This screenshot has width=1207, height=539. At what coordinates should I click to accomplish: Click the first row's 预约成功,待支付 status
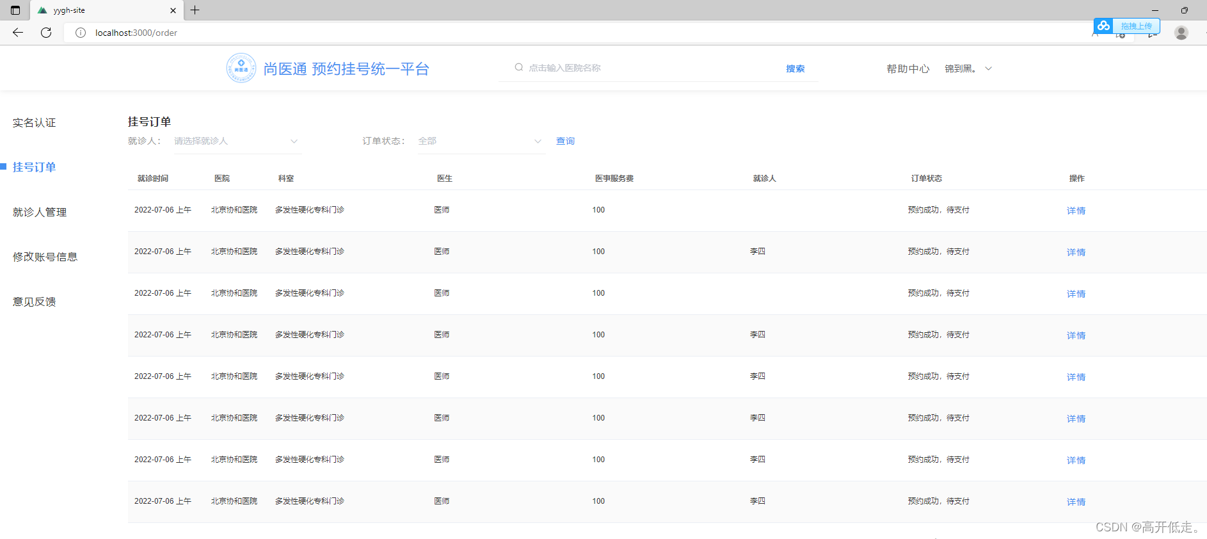click(939, 210)
